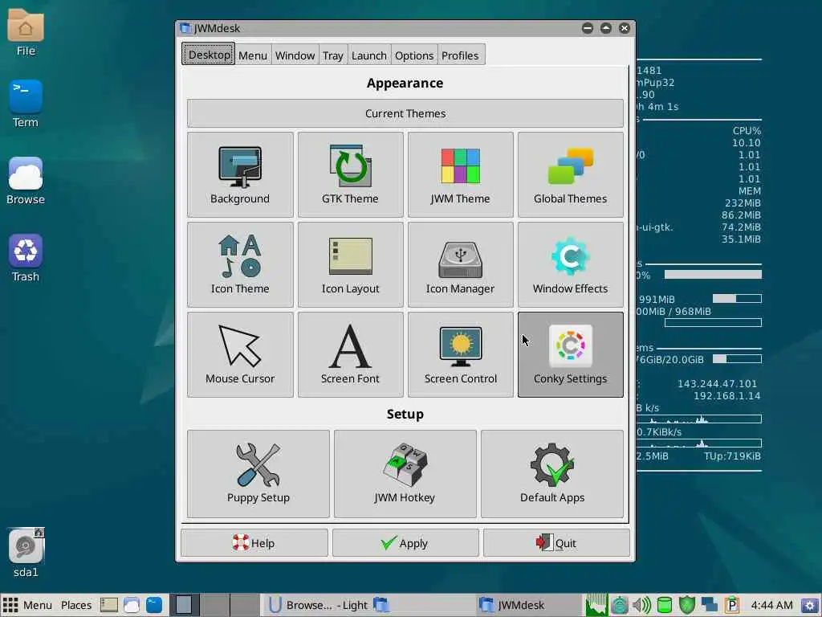Switch to the Desktop tab
The image size is (822, 617).
209,55
